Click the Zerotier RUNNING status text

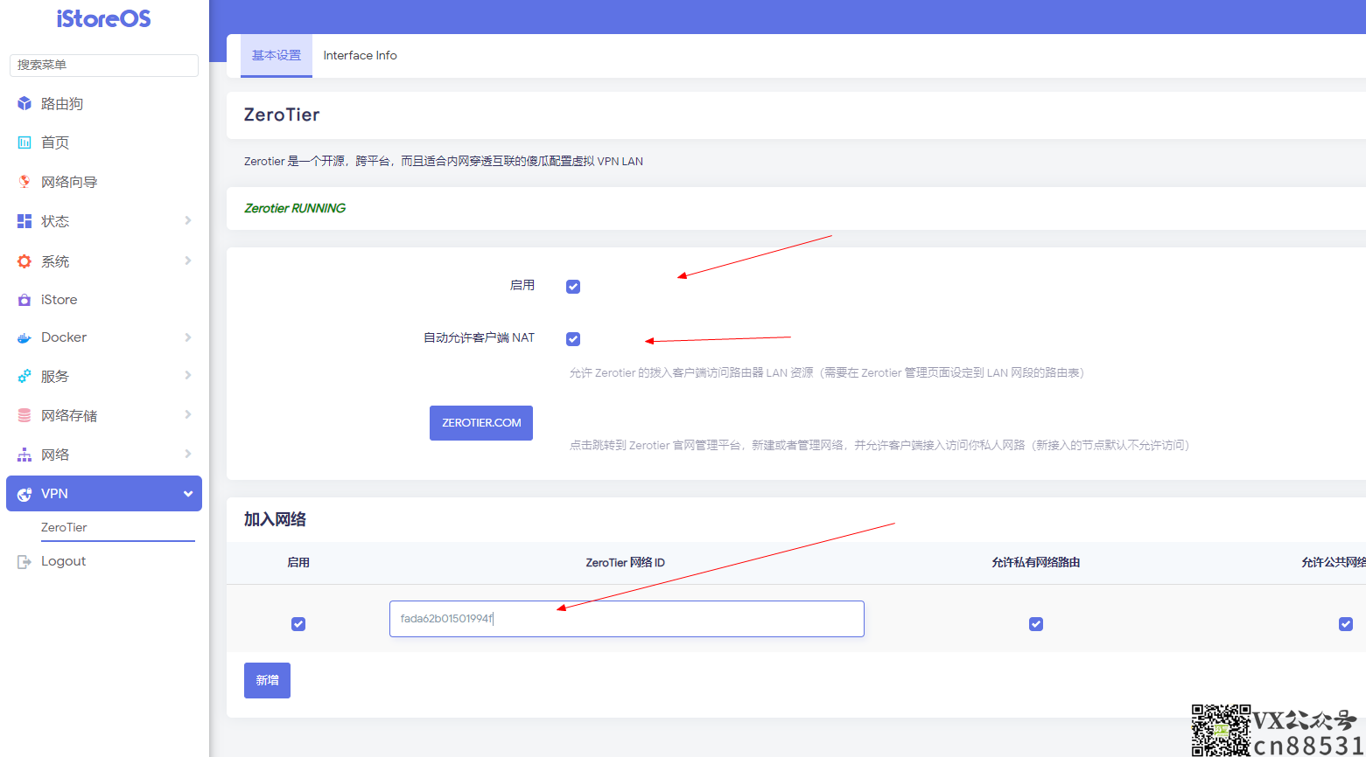[x=295, y=208]
